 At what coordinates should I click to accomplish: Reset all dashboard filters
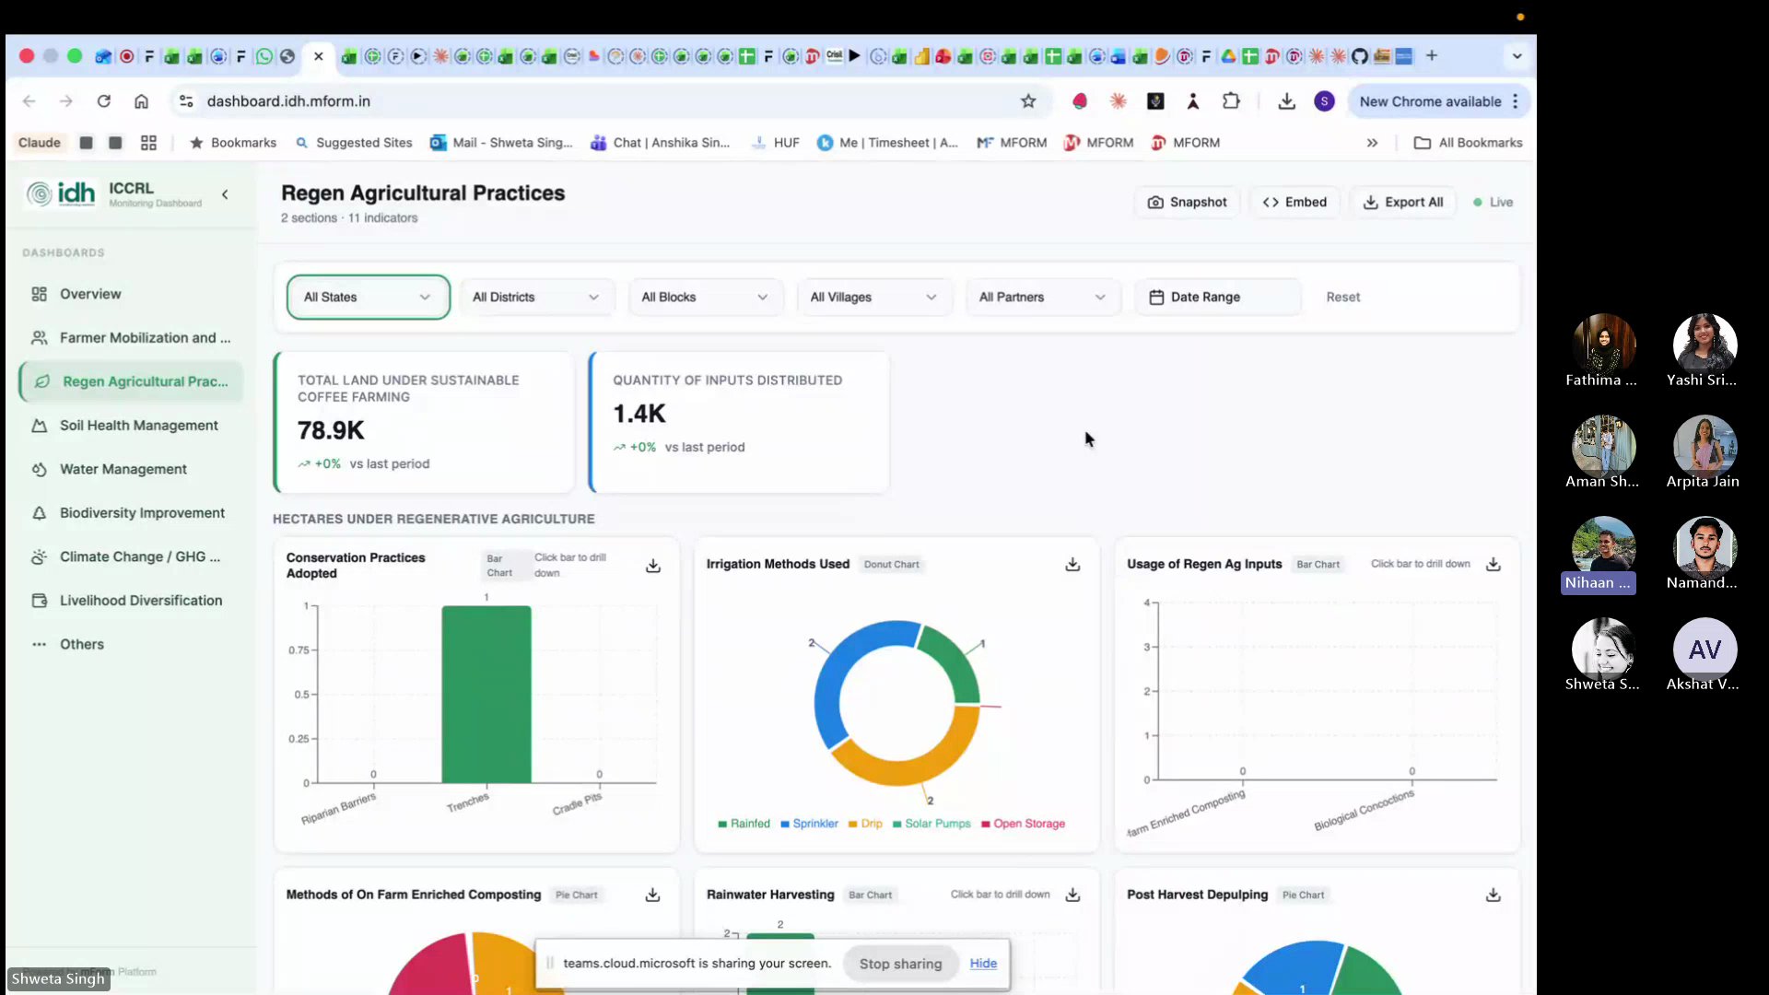[x=1342, y=297]
